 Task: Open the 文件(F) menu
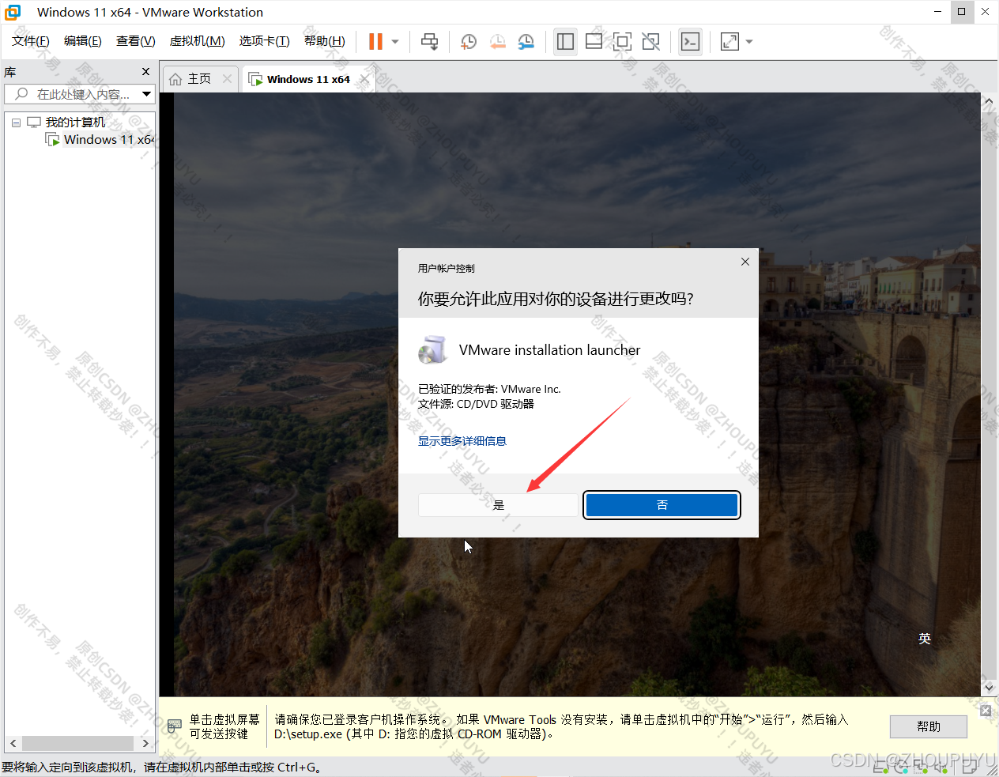pos(30,41)
